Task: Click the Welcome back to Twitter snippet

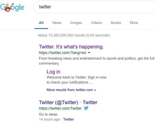Action: pyautogui.click(x=76, y=80)
